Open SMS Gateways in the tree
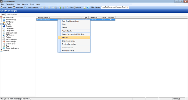The image size is (188, 100). point(10,42)
